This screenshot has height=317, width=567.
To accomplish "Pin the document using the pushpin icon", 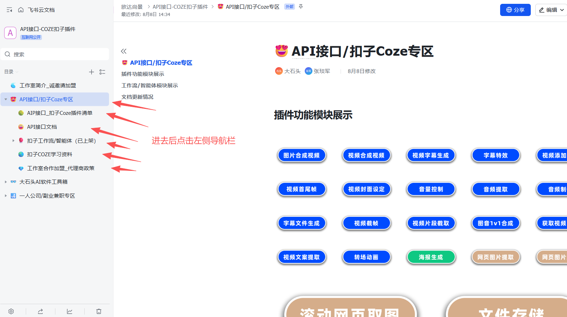I will click(x=301, y=7).
